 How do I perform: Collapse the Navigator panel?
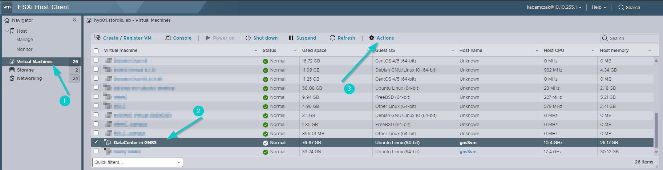tap(74, 20)
